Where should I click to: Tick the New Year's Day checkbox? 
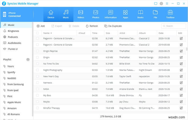(x=37, y=76)
